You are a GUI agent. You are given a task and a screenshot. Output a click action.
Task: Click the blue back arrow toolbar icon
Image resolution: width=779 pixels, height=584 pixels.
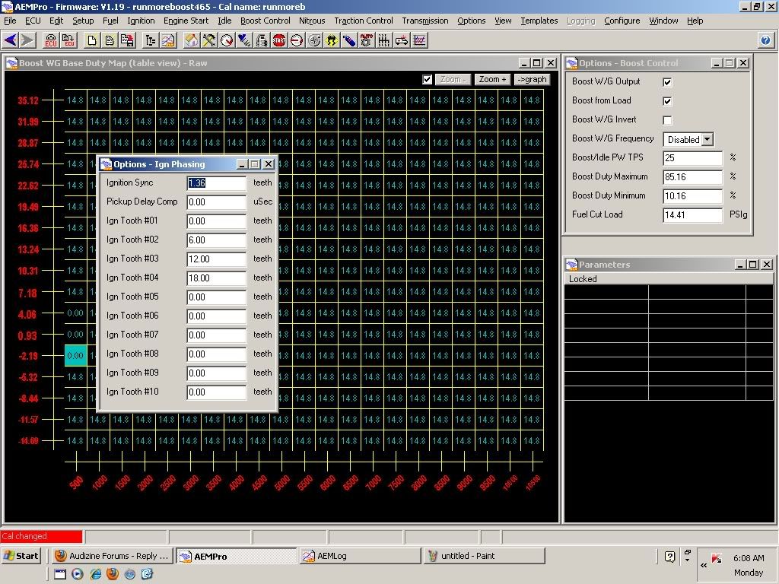click(x=11, y=40)
